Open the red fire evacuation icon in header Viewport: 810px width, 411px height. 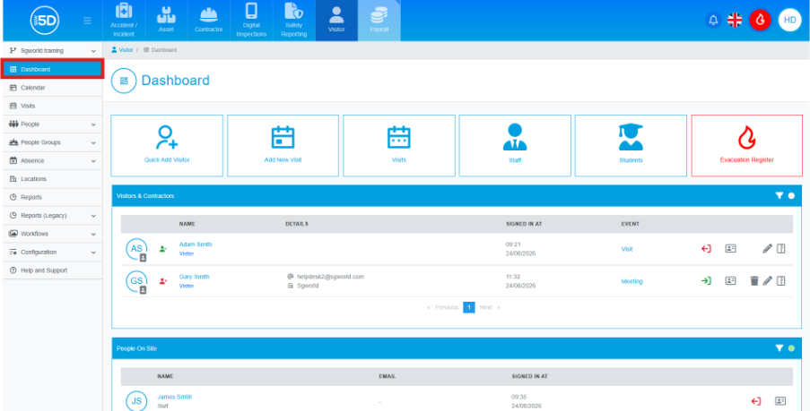[x=760, y=20]
